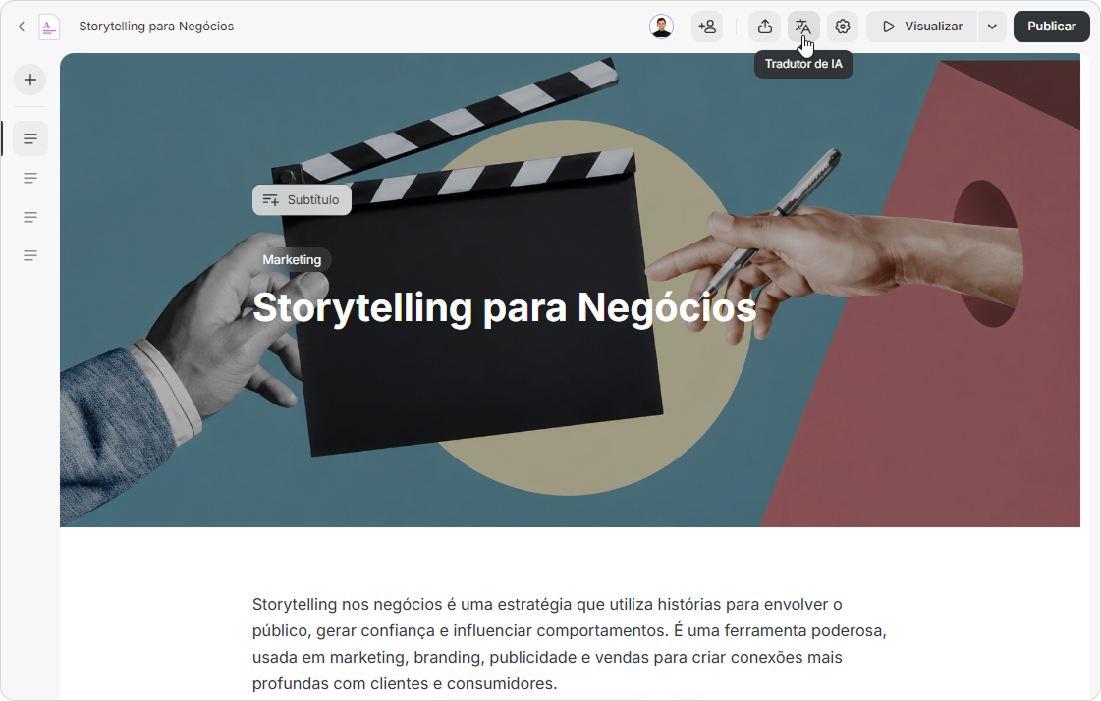This screenshot has width=1101, height=701.
Task: Click the Publicar button
Action: [x=1051, y=27]
